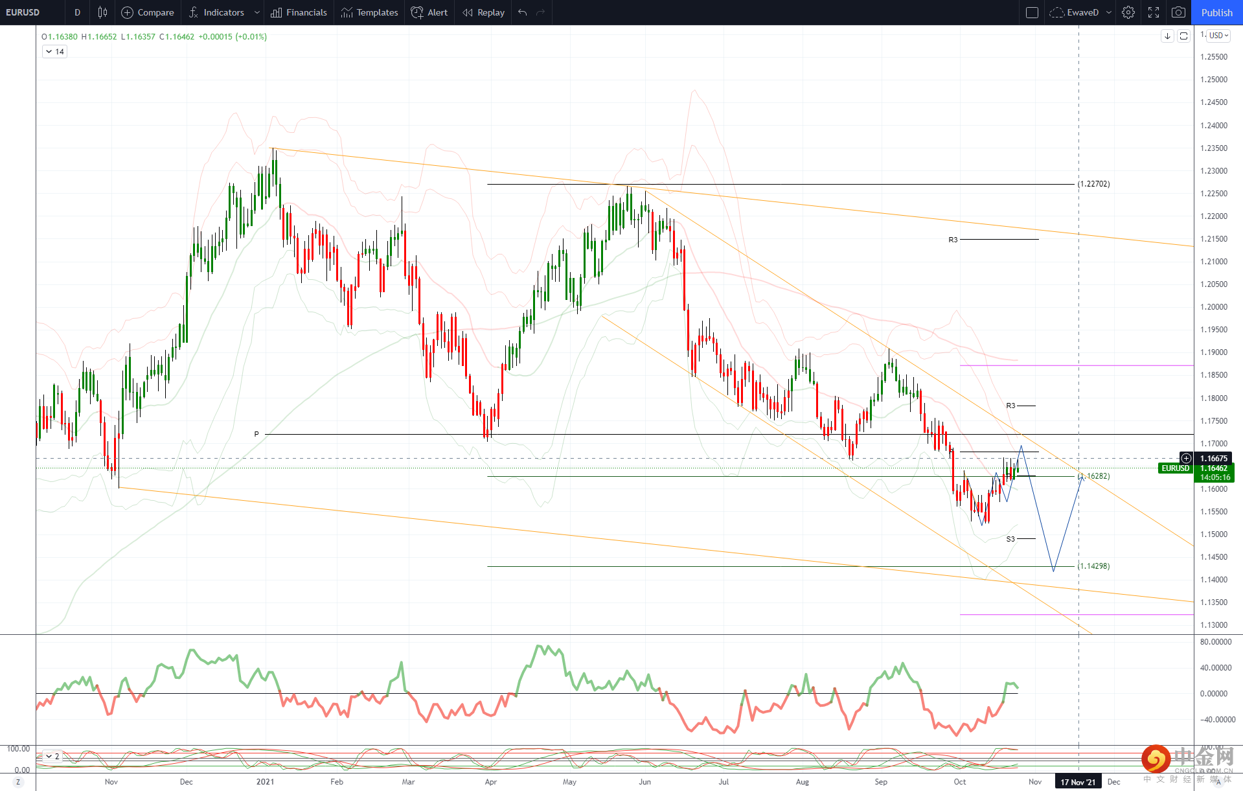Open the candlestick chart style selector

tap(102, 12)
